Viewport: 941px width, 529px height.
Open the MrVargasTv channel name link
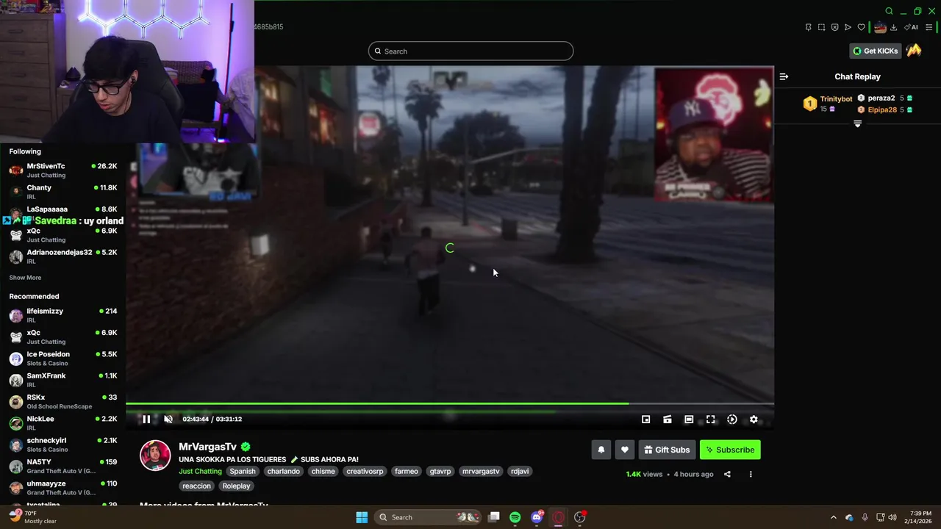[x=207, y=447]
